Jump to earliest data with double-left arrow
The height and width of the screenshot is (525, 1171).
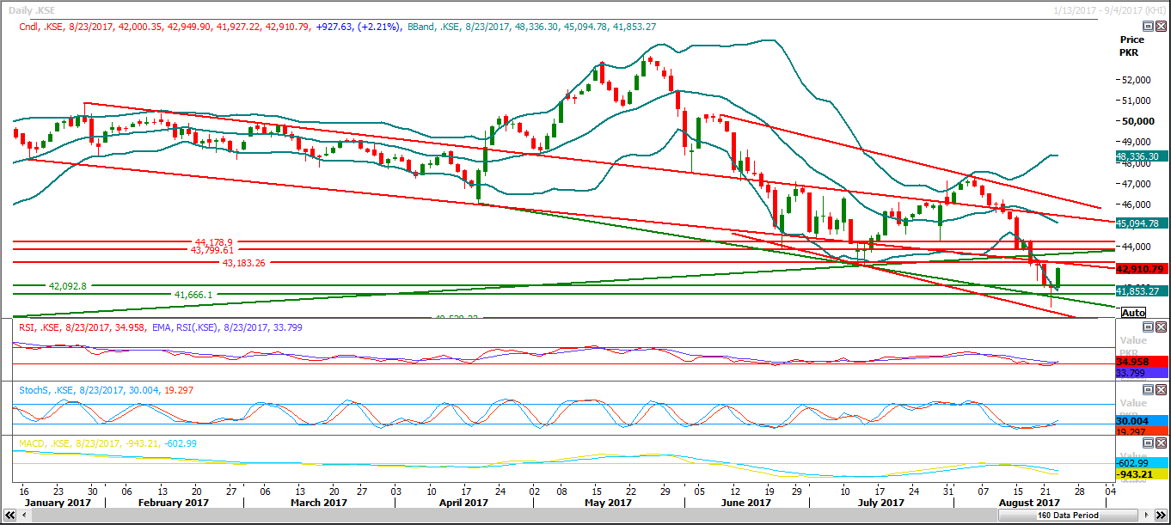click(9, 516)
